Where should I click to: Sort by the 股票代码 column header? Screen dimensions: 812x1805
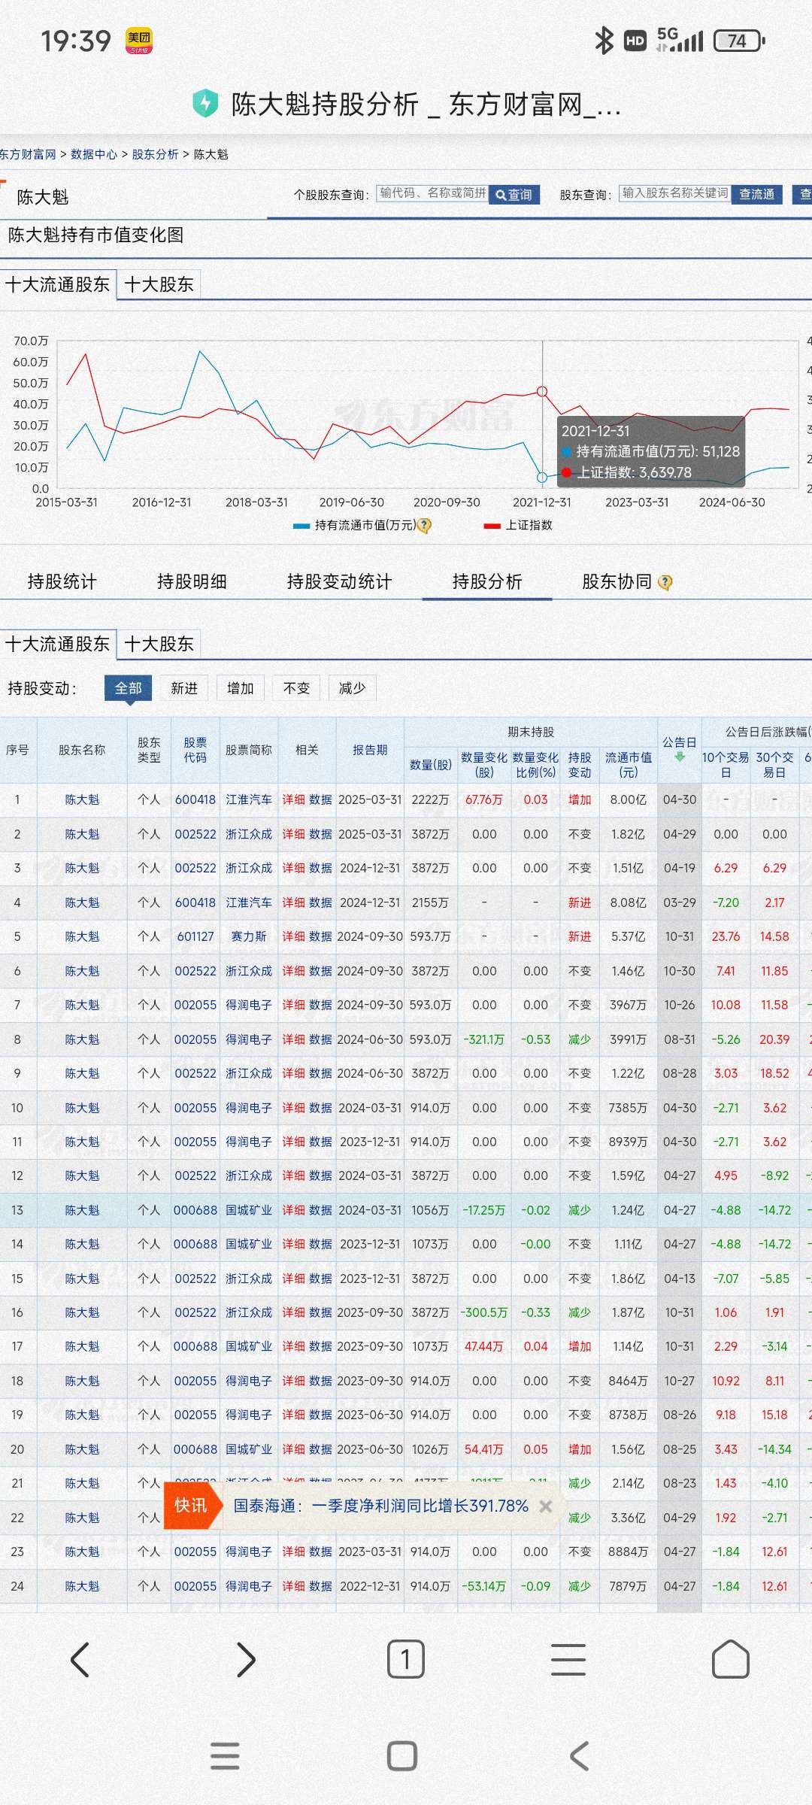pyautogui.click(x=195, y=750)
